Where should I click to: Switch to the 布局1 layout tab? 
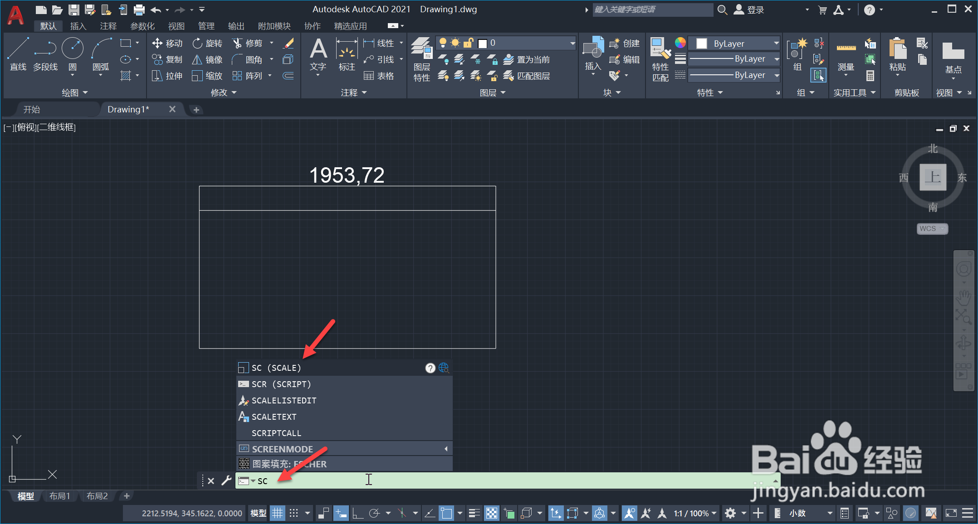59,496
